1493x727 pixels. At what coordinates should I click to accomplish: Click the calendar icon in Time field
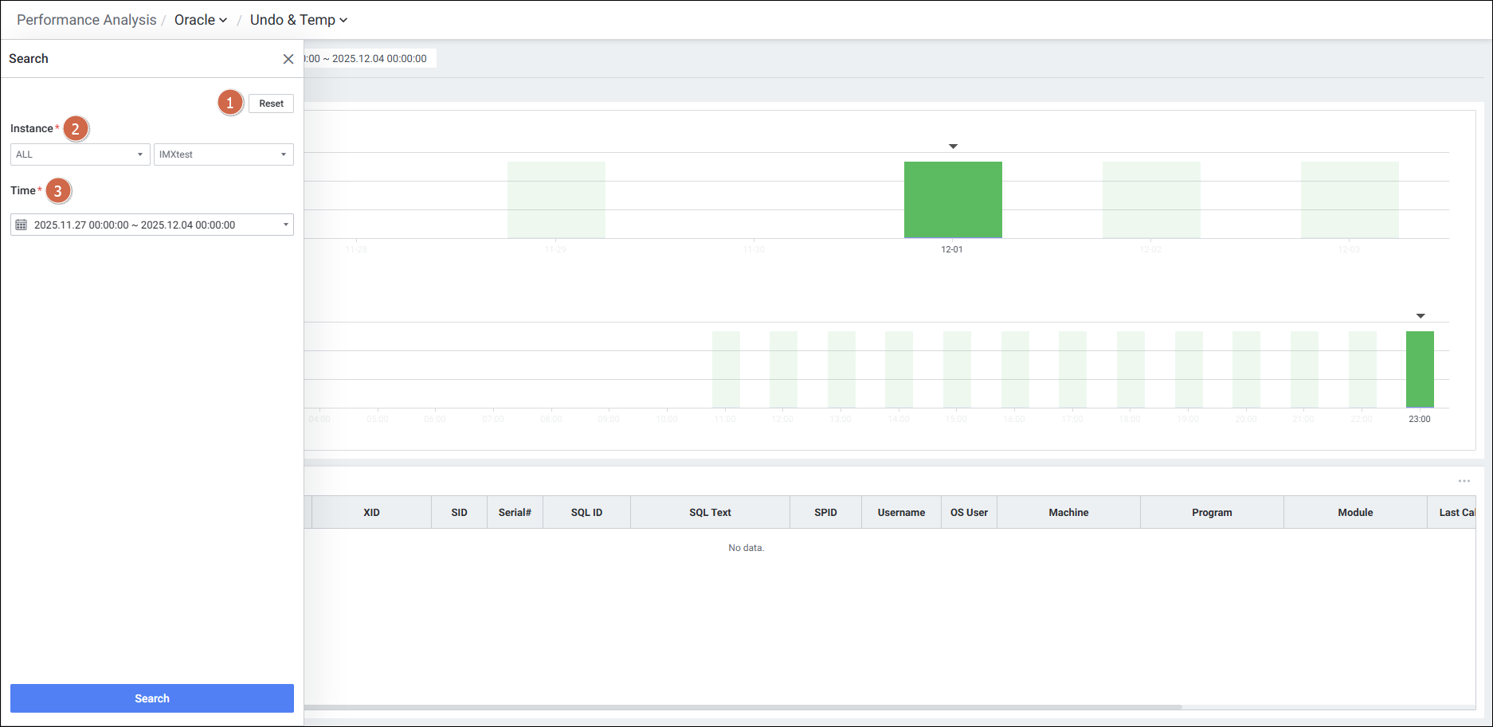(22, 225)
